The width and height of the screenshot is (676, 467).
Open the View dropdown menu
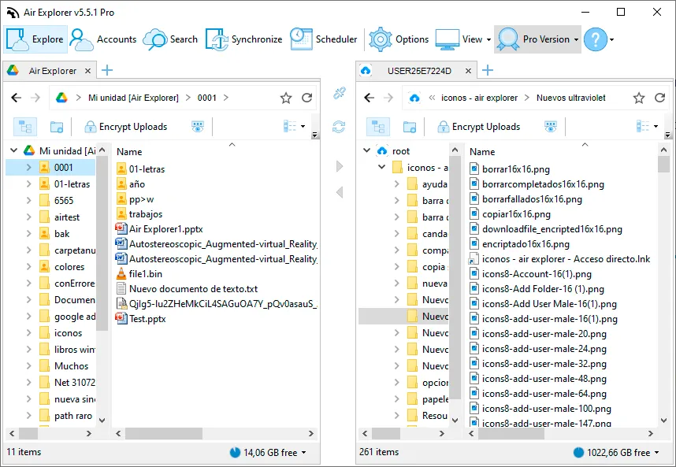463,39
